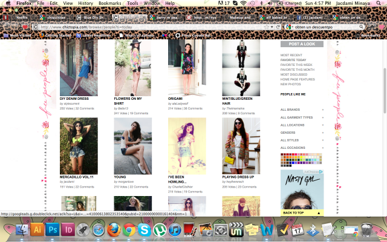Click the Firefox dock icon
The height and width of the screenshot is (242, 387).
point(114,230)
